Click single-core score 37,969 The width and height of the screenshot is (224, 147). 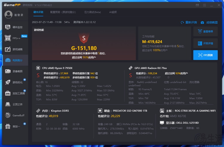coord(64,73)
